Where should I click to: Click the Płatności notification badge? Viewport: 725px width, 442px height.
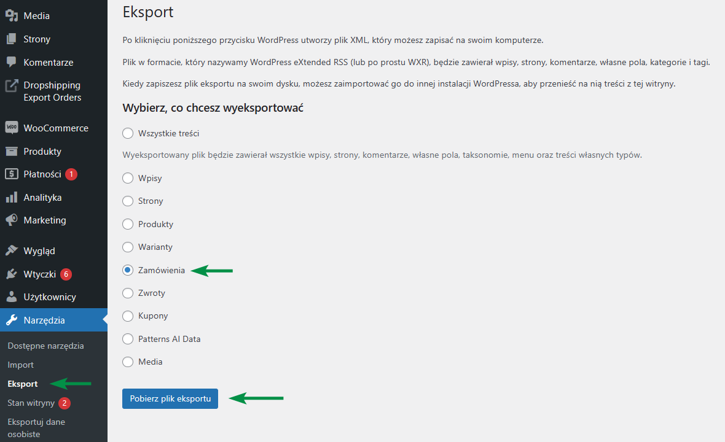click(71, 174)
